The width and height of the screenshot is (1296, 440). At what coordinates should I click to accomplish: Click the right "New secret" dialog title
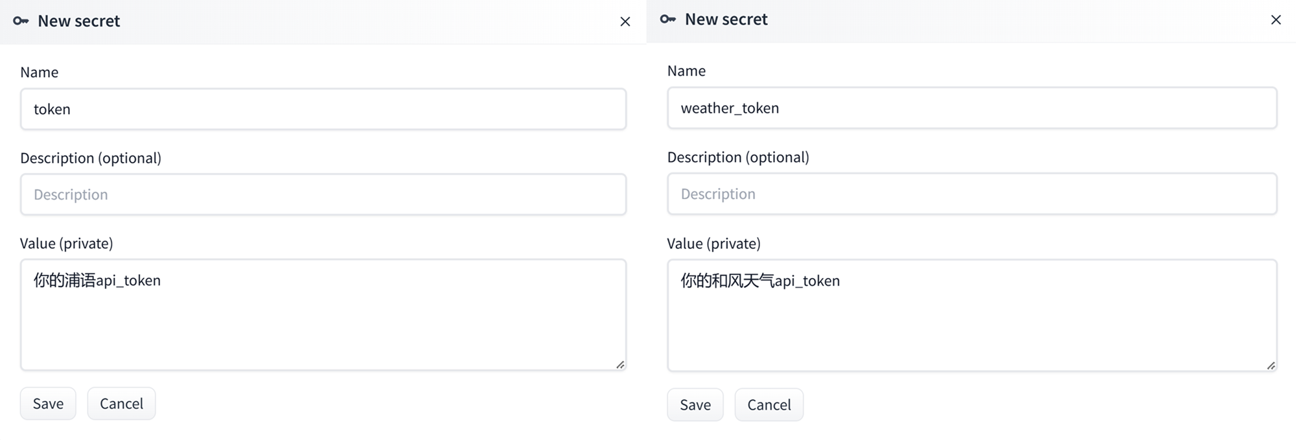click(726, 19)
